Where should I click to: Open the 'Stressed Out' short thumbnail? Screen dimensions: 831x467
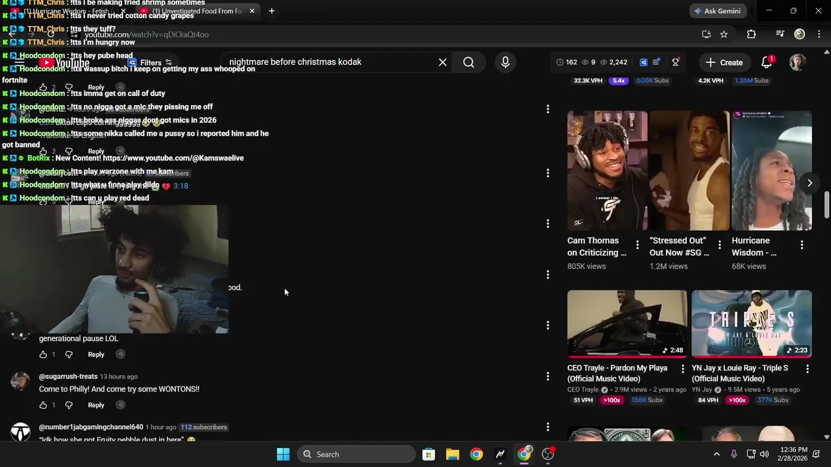point(689,171)
